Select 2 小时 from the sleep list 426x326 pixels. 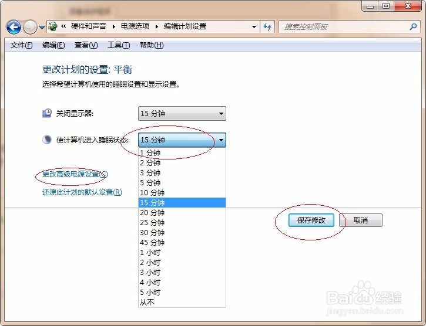[x=182, y=263]
